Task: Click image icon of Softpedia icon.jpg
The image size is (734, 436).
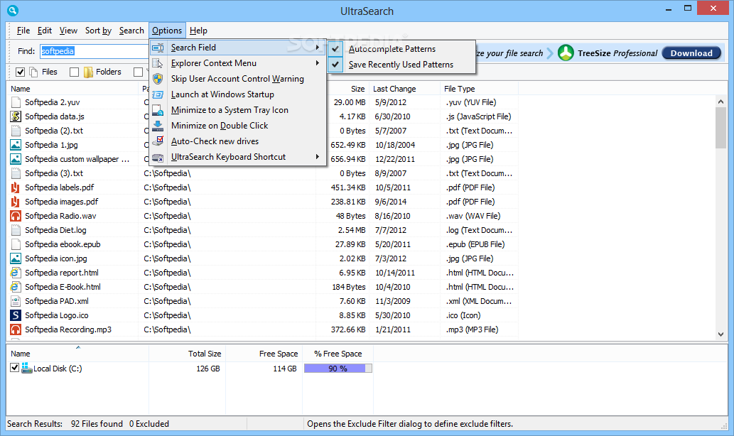Action: 16,258
